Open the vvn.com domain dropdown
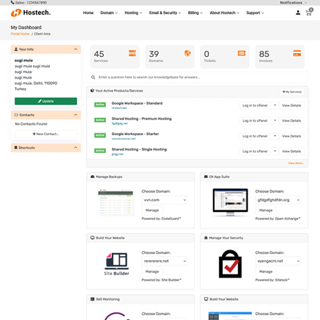The width and height of the screenshot is (320, 320). (x=164, y=200)
